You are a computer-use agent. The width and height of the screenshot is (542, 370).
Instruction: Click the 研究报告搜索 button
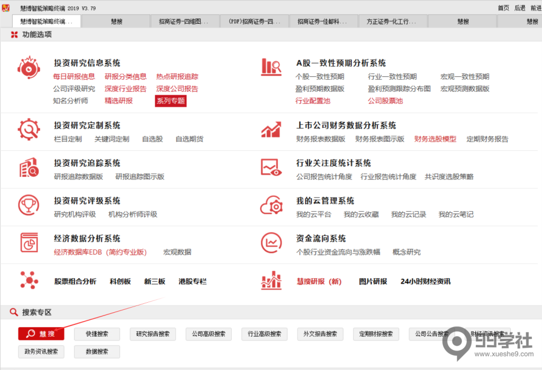click(152, 334)
